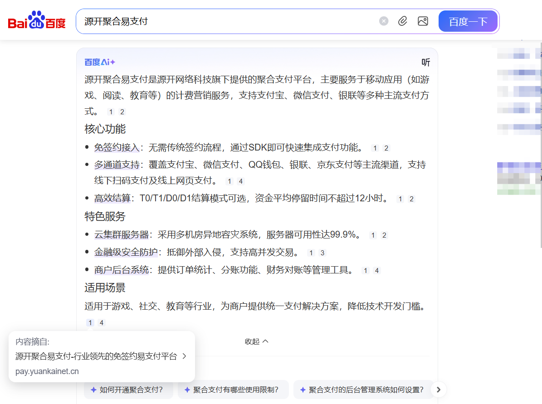Click the search input field
The width and height of the screenshot is (542, 404).
pyautogui.click(x=227, y=21)
